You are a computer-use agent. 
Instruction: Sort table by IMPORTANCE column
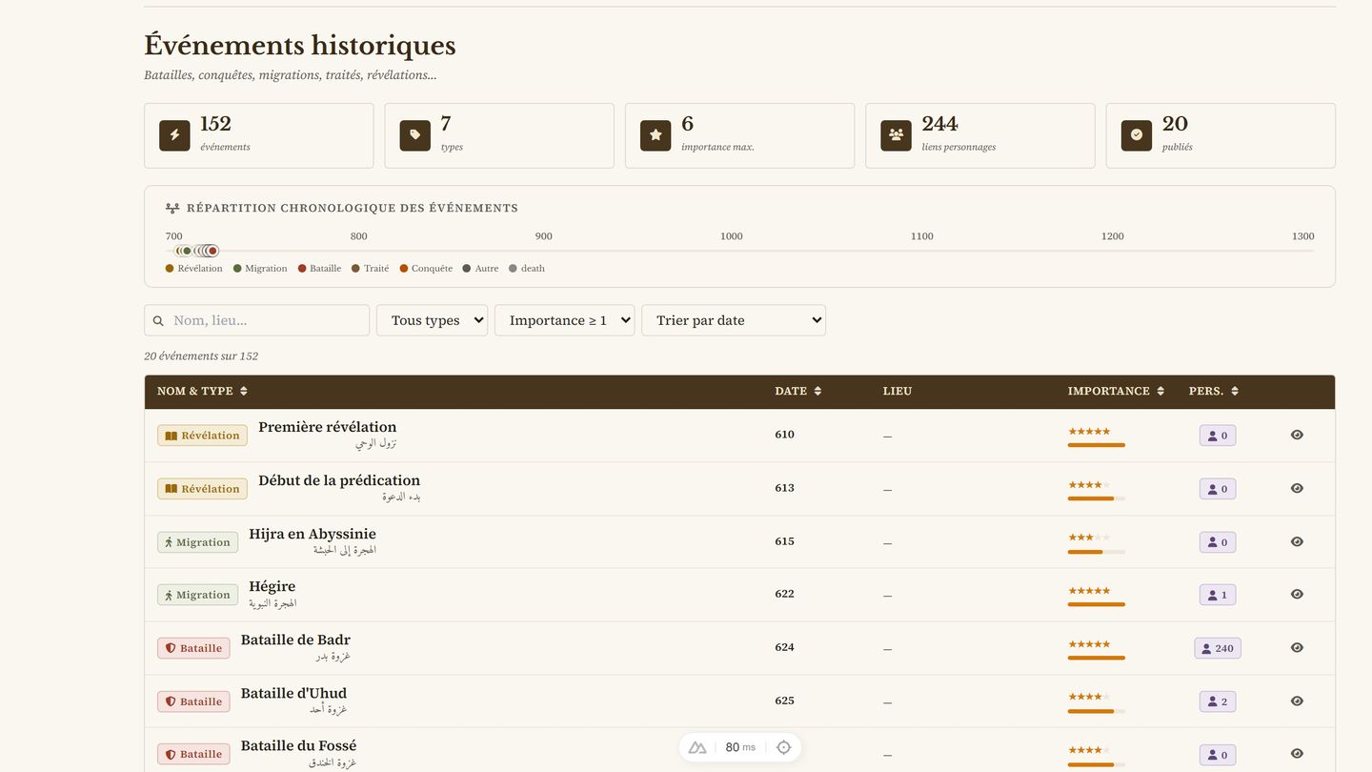point(1116,391)
